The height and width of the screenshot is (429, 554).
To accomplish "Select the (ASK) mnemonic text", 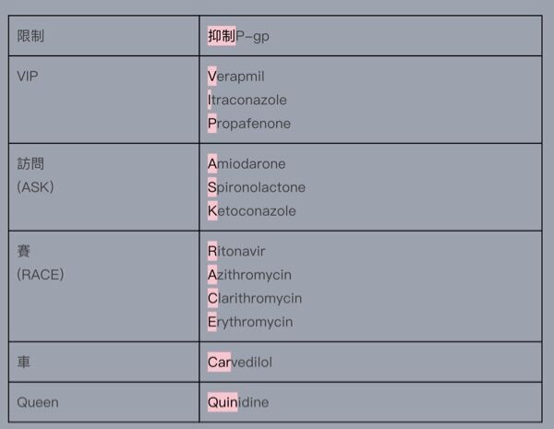I will tap(36, 186).
